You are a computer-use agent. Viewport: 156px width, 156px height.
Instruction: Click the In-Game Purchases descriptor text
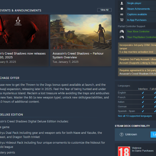coord(143,151)
